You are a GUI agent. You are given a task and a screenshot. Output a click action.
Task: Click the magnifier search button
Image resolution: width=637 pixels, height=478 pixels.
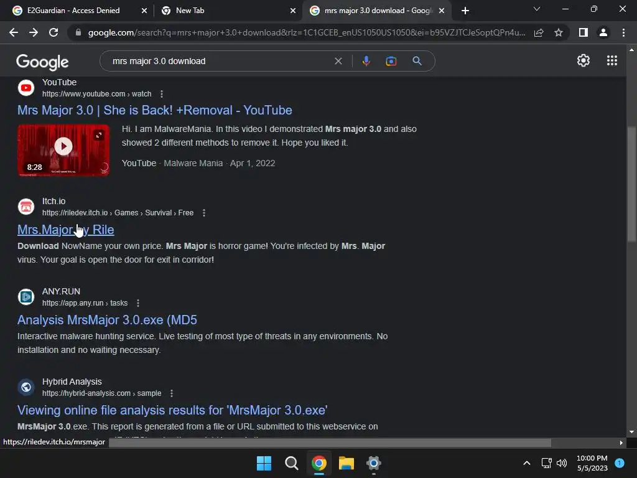tap(417, 61)
